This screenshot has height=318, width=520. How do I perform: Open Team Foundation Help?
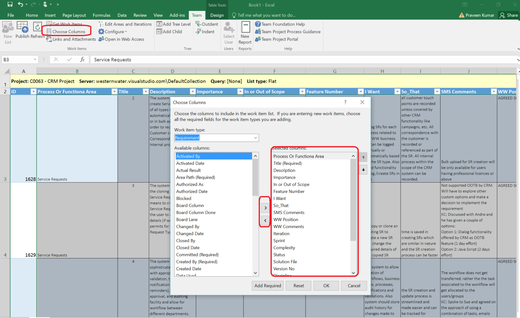[280, 24]
